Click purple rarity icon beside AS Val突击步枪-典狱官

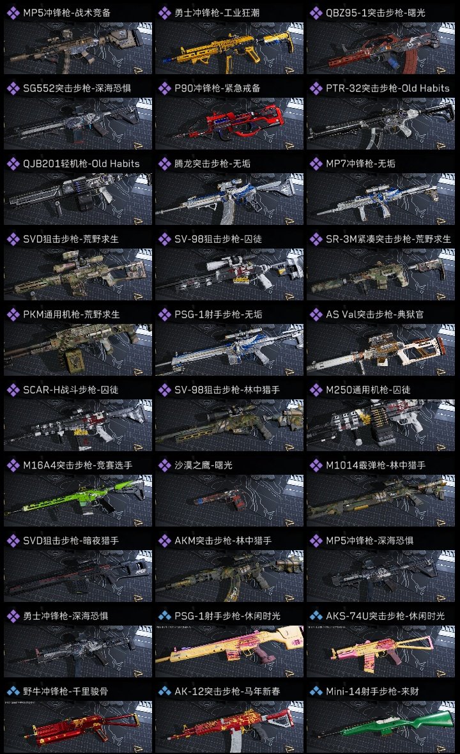(316, 314)
